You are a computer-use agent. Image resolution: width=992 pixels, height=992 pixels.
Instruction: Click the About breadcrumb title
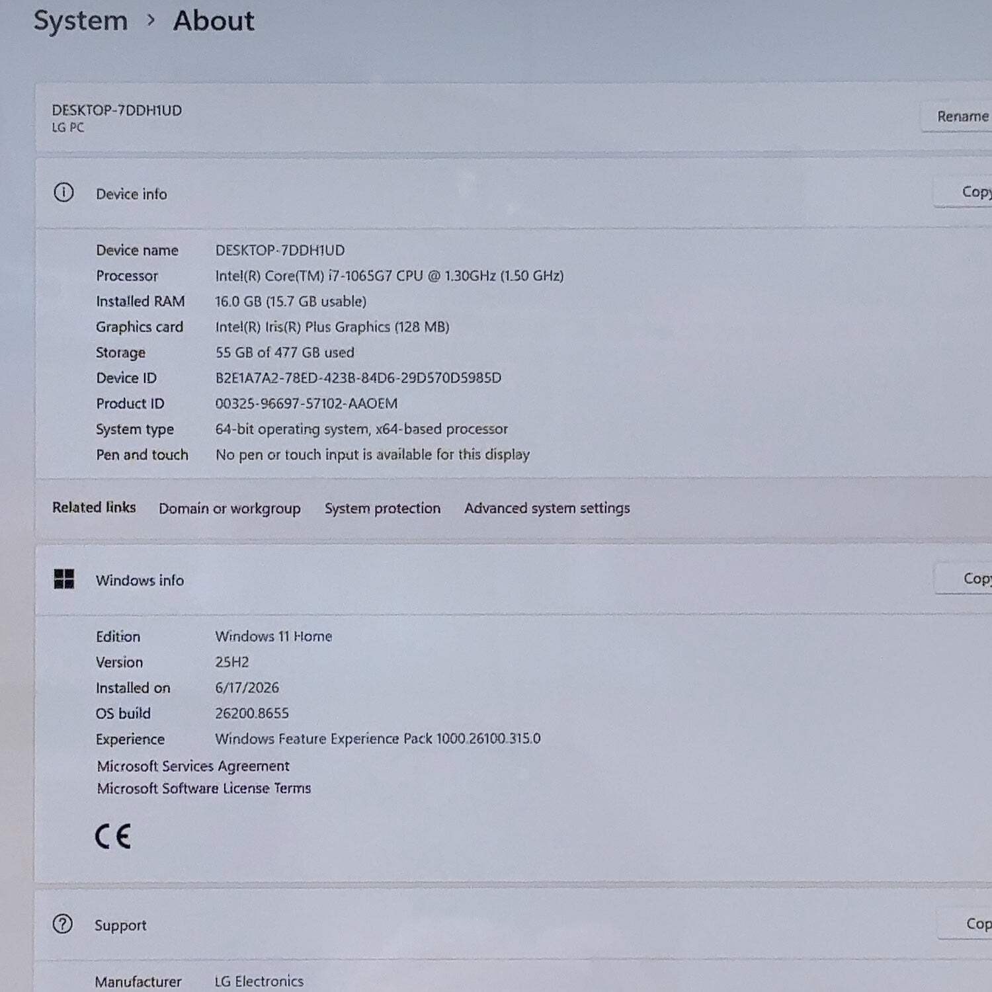pyautogui.click(x=214, y=21)
